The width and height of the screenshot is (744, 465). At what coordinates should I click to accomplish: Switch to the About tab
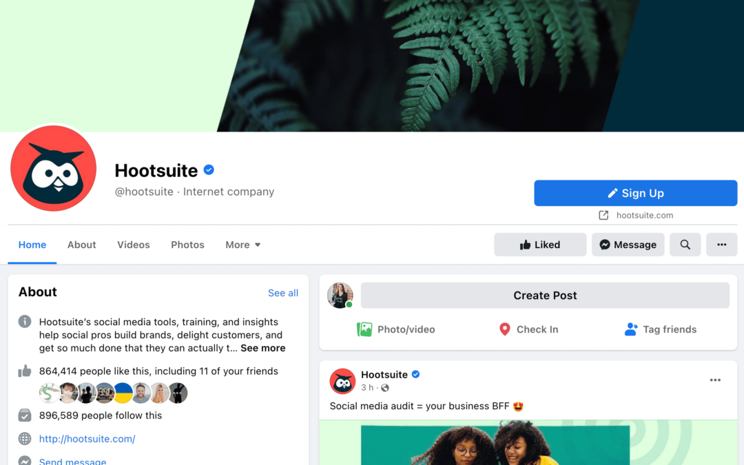pos(81,245)
